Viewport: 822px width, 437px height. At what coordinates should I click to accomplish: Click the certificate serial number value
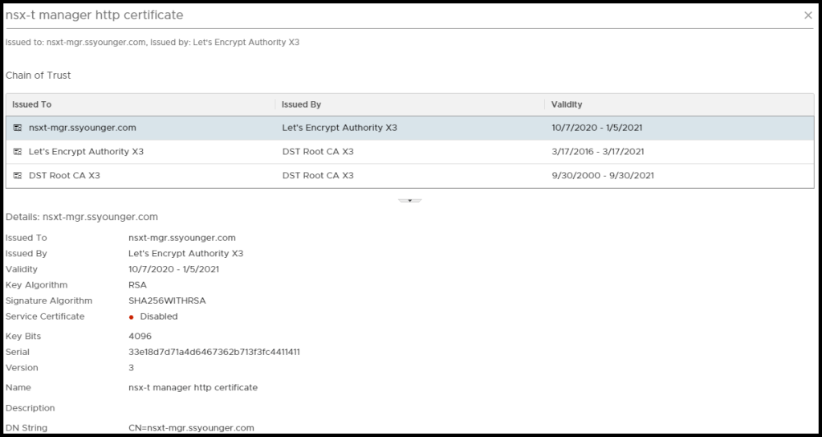[x=214, y=352]
